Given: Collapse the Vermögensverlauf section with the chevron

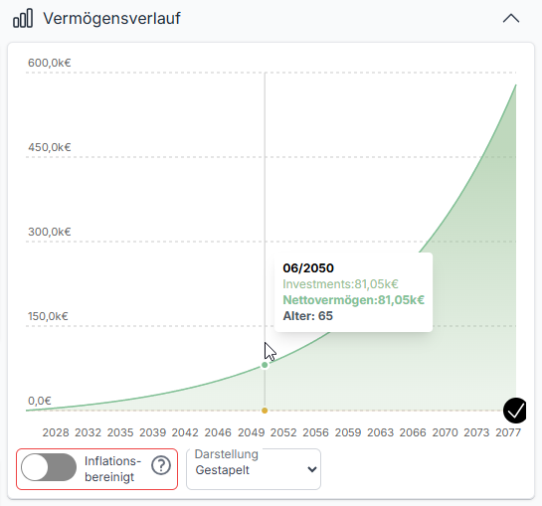Looking at the screenshot, I should point(511,18).
